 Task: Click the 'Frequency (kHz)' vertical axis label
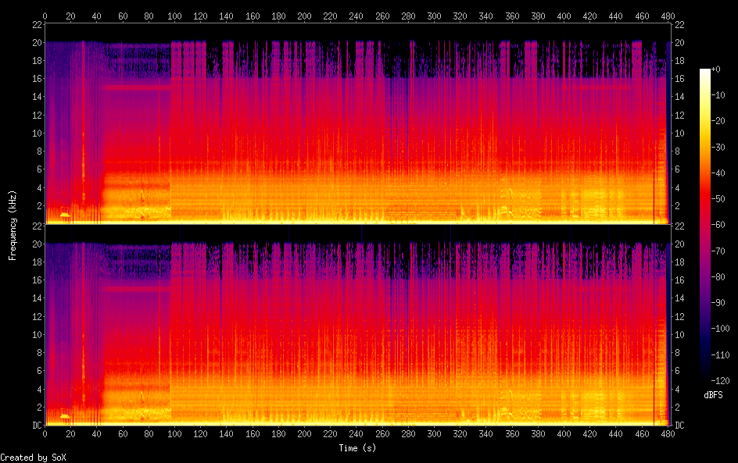[x=12, y=225]
